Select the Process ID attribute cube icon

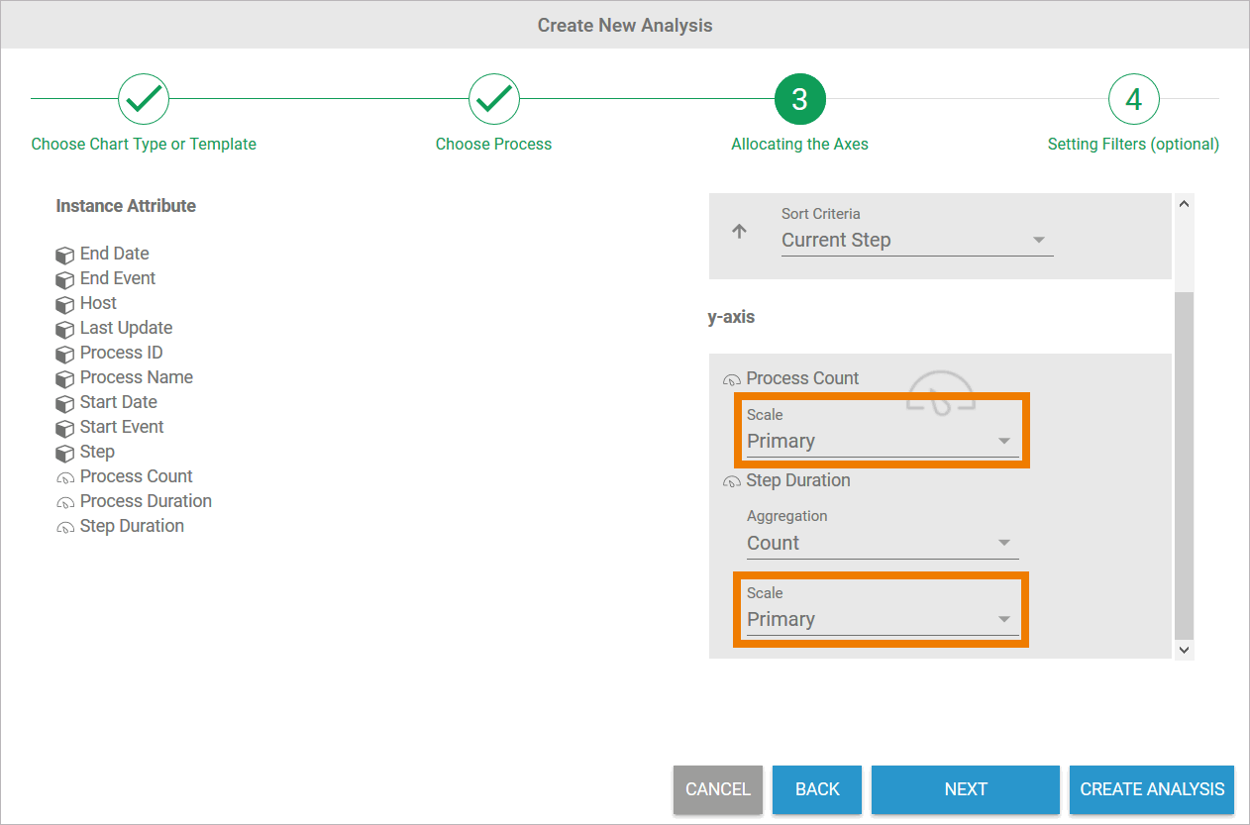65,354
